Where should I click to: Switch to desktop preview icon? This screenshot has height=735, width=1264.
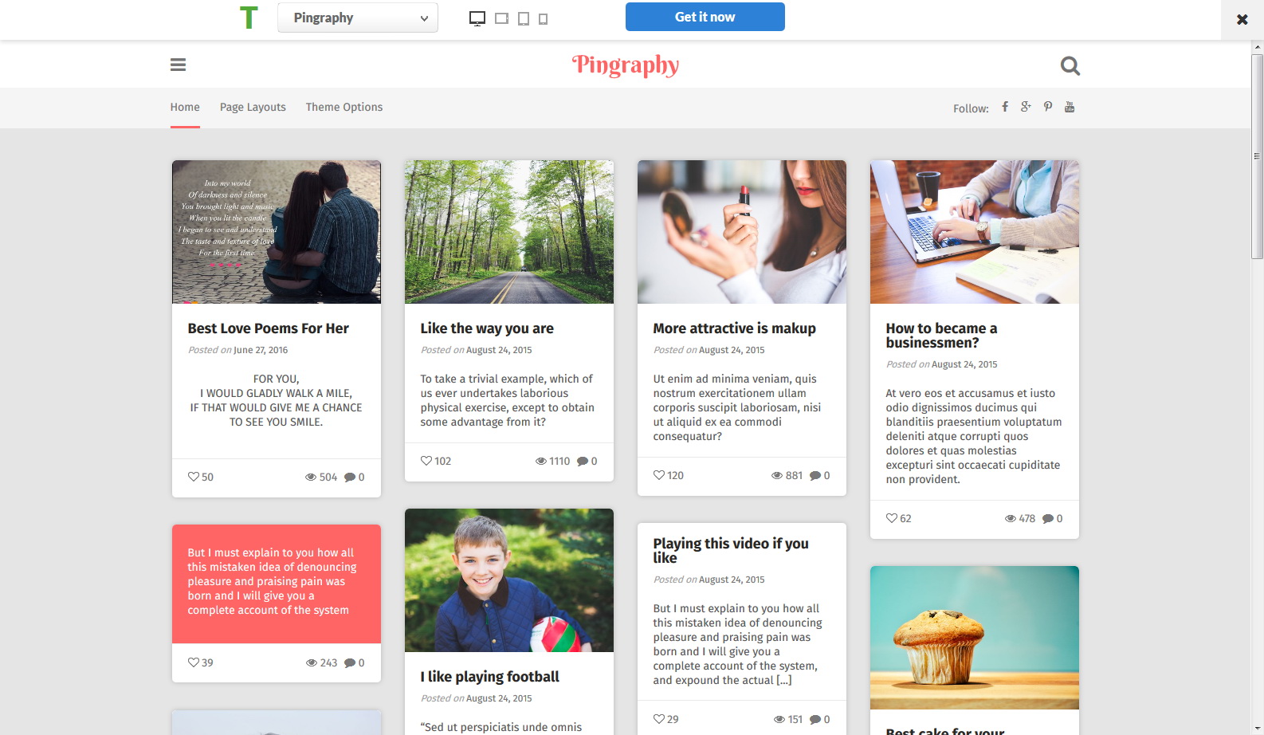click(477, 18)
